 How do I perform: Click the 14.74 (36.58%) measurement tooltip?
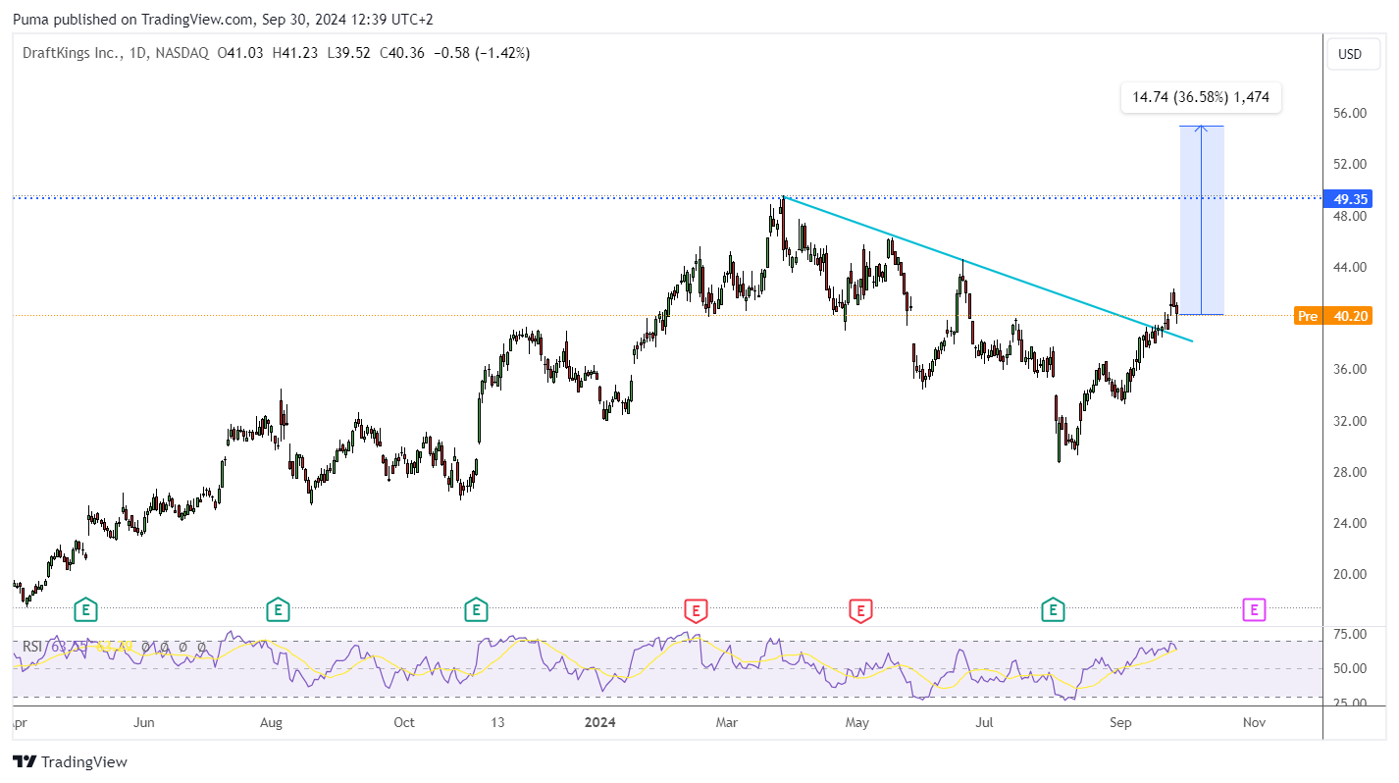point(1202,97)
